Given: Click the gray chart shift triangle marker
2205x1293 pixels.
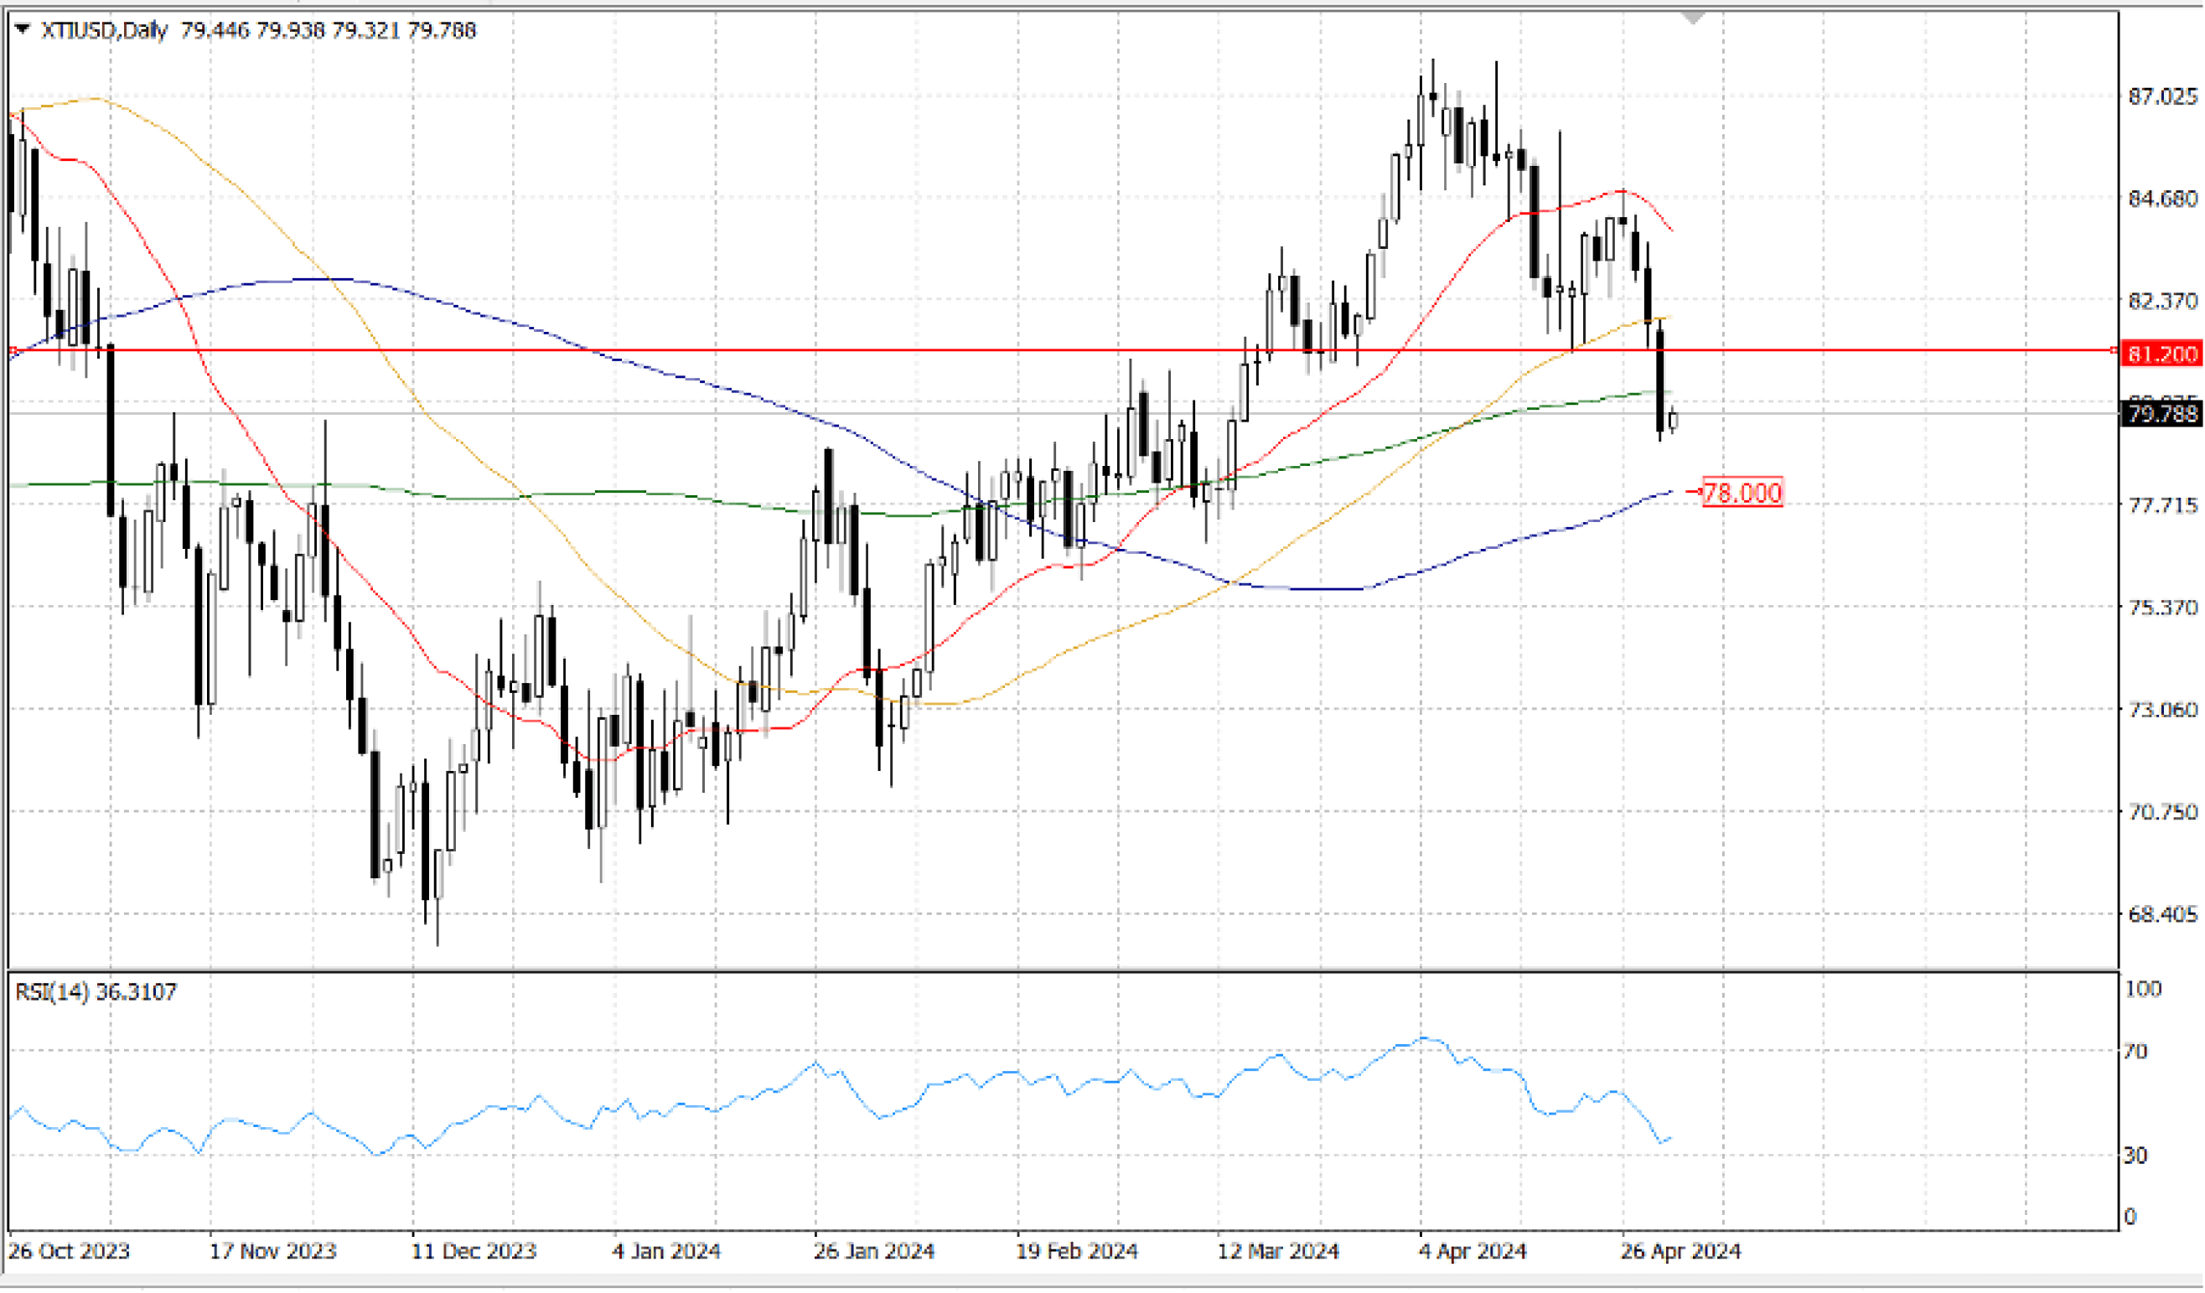Looking at the screenshot, I should (1693, 18).
